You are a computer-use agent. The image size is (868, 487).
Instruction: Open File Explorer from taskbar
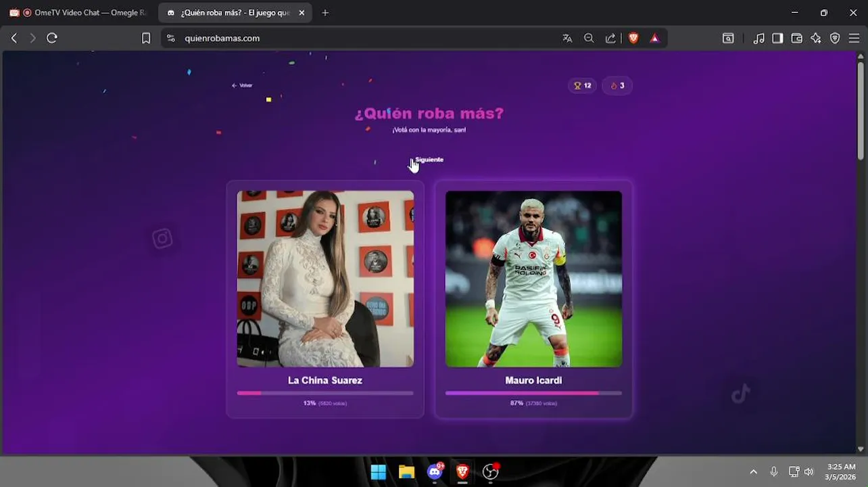(x=406, y=471)
